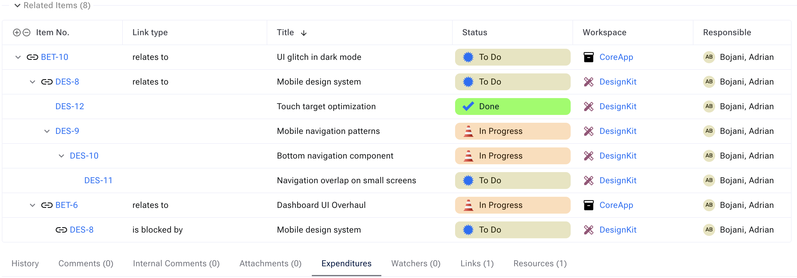Collapse the Related Items section
797x278 pixels.
coord(18,6)
